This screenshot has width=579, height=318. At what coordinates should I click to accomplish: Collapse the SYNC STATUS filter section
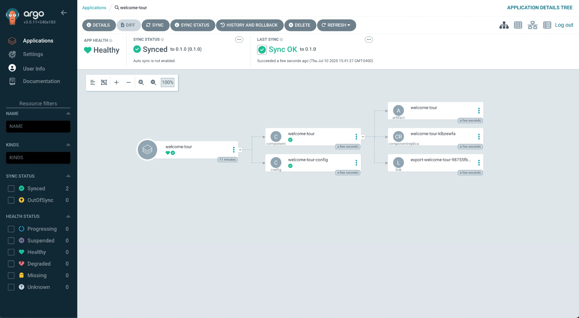(x=68, y=176)
